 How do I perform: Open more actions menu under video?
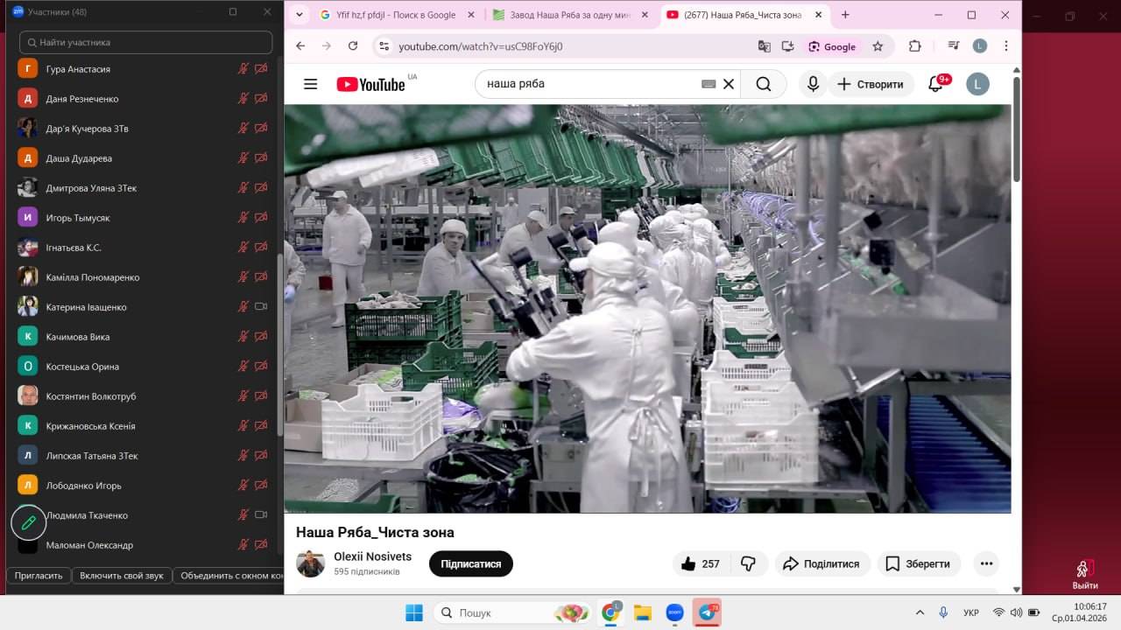(x=986, y=564)
